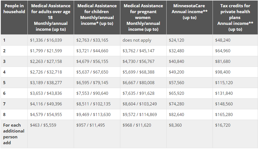Click the 'For each additional person add' row label

point(14,134)
